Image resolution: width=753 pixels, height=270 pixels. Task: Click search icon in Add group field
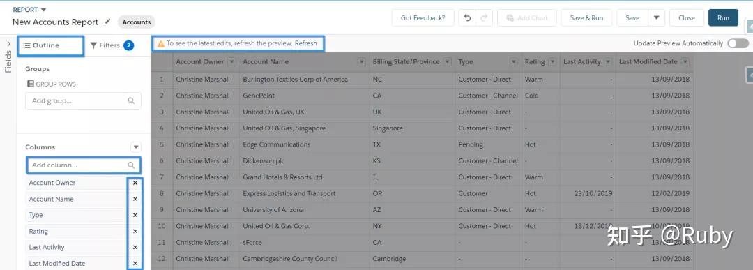(131, 101)
